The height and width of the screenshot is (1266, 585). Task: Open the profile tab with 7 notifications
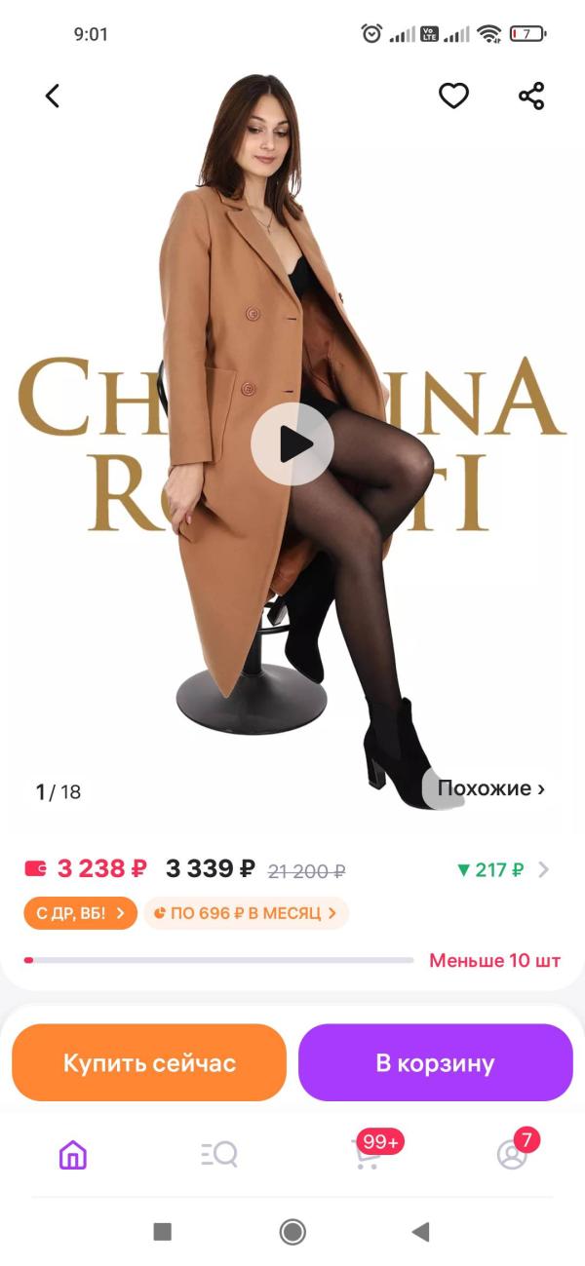(514, 1153)
